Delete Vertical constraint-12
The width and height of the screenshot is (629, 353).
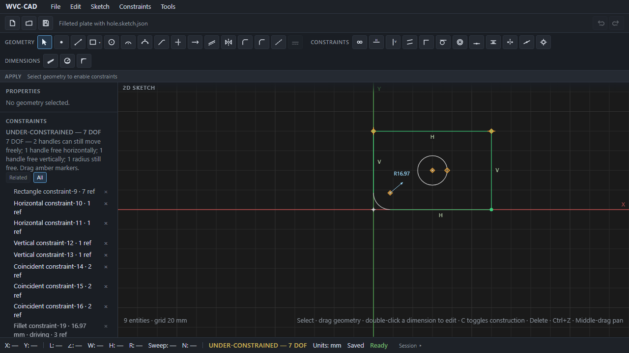pyautogui.click(x=106, y=243)
